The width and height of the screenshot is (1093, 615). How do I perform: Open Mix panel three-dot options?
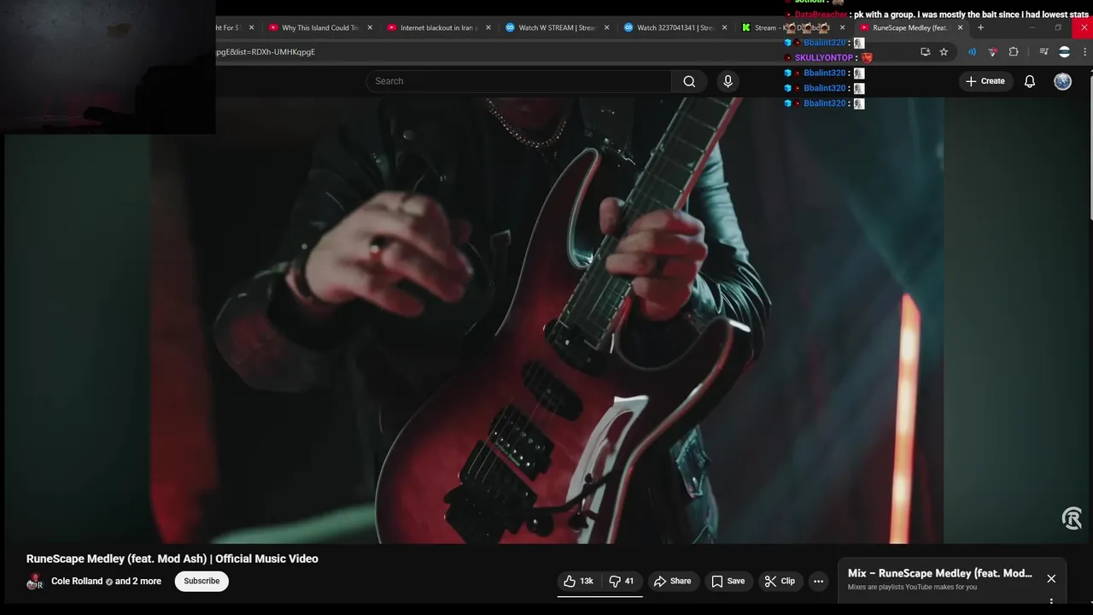coord(1051,601)
